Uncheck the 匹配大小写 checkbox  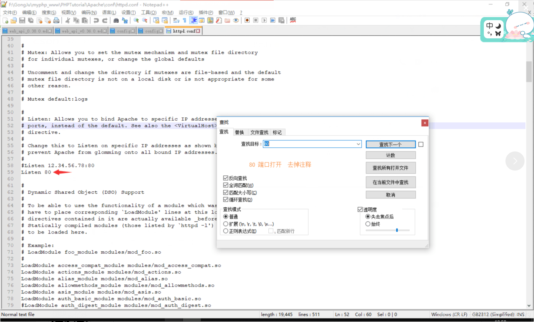pos(226,193)
